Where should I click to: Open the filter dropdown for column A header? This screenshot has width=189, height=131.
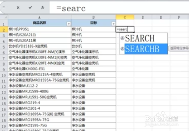(69, 24)
